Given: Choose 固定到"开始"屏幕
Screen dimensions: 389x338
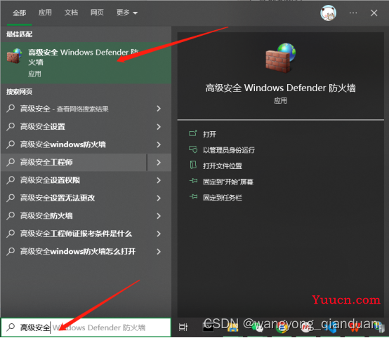Looking at the screenshot, I should [x=228, y=182].
